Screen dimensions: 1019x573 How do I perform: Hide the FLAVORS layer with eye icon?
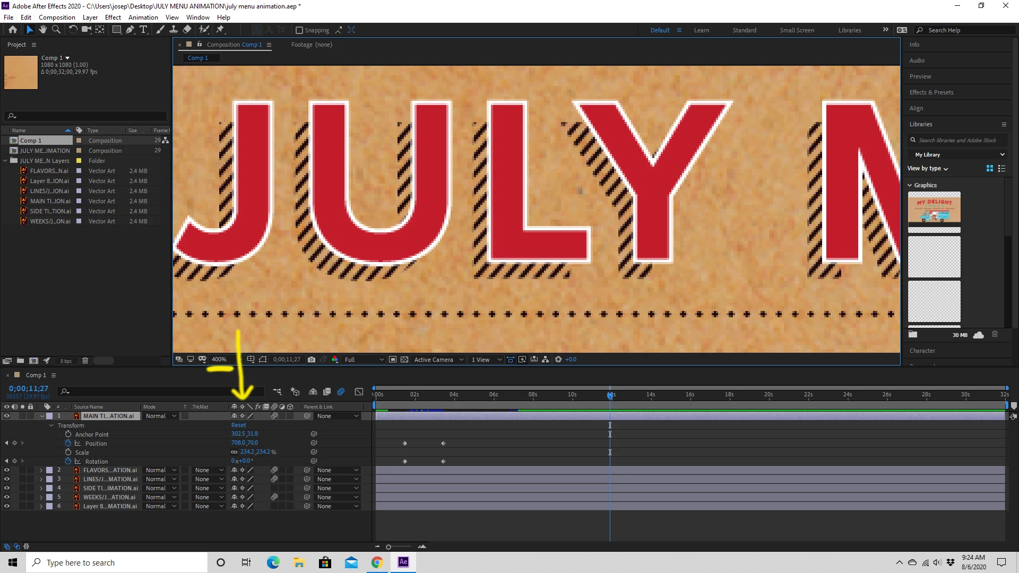point(7,470)
